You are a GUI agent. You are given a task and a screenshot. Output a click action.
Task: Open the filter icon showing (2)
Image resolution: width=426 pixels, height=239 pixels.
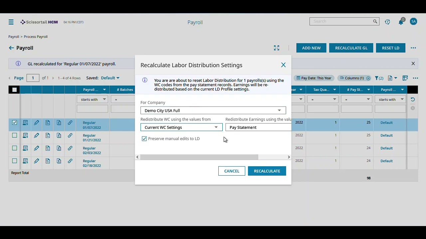[x=379, y=78]
